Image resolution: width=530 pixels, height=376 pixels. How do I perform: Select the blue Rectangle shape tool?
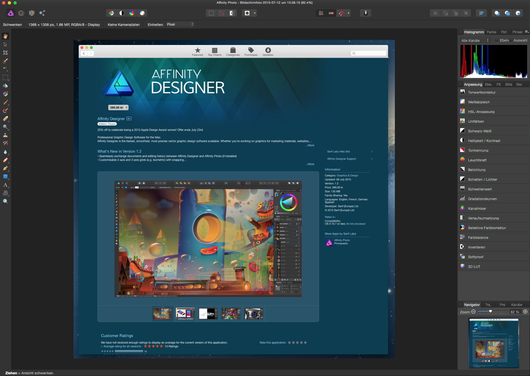(x=5, y=176)
